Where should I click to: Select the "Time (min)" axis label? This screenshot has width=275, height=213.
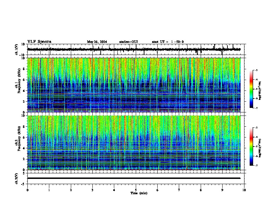click(x=139, y=193)
